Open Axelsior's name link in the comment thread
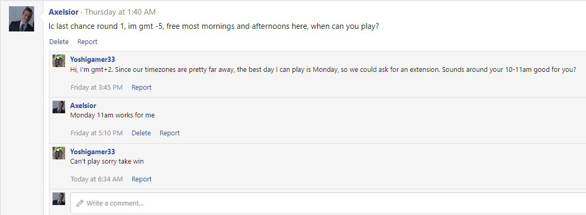The width and height of the screenshot is (586, 215). (83, 105)
